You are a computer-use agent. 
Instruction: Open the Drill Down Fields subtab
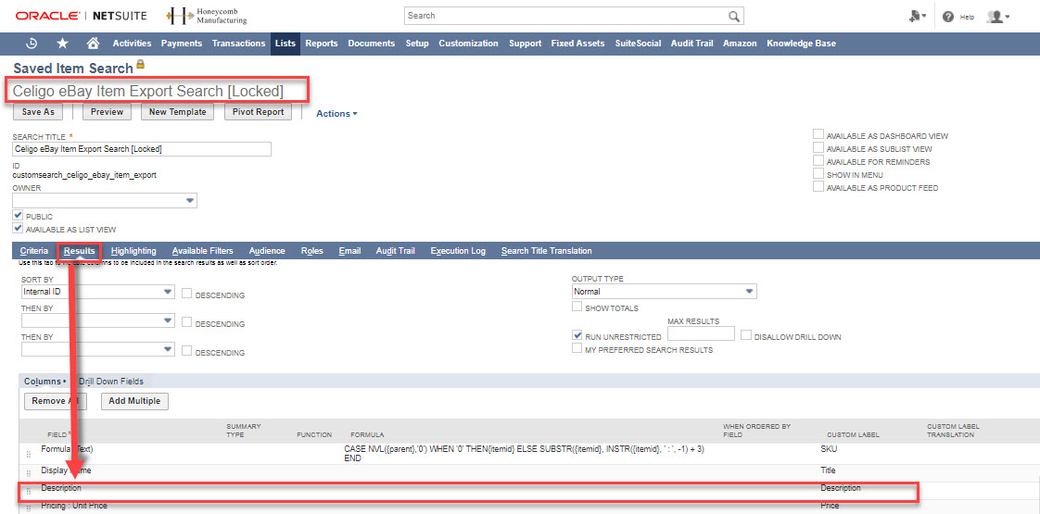point(110,382)
